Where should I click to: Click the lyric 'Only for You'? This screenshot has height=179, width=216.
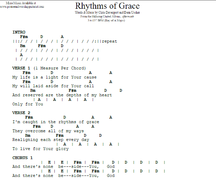tap(28, 104)
